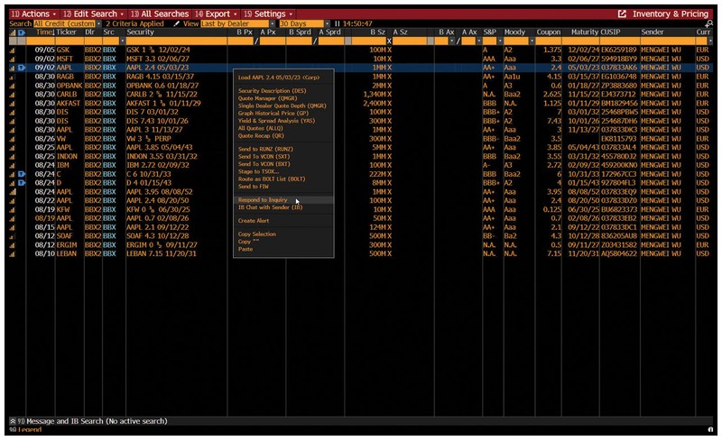
Task: Open the 30 Days time range dropdown
Action: tap(304, 23)
